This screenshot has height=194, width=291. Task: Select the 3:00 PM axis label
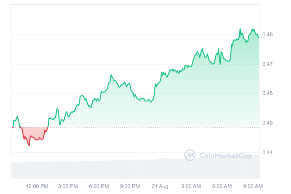click(x=68, y=186)
